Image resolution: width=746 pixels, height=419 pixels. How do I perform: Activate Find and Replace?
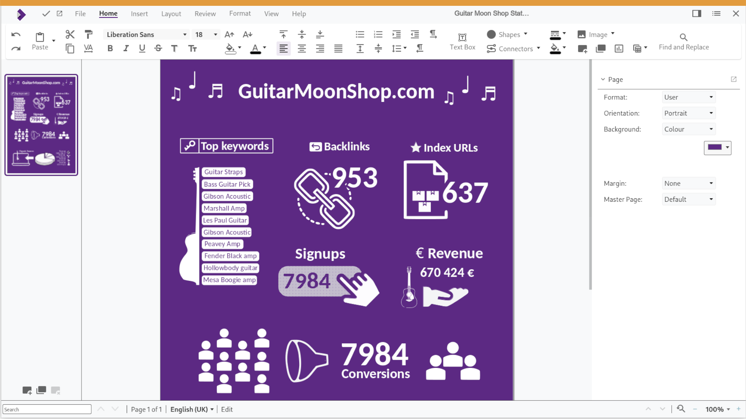683,41
